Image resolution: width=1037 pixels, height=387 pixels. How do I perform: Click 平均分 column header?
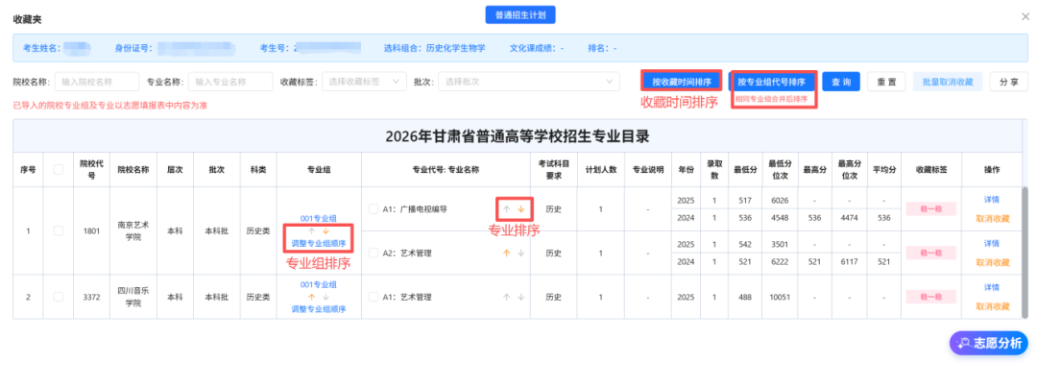(x=883, y=169)
